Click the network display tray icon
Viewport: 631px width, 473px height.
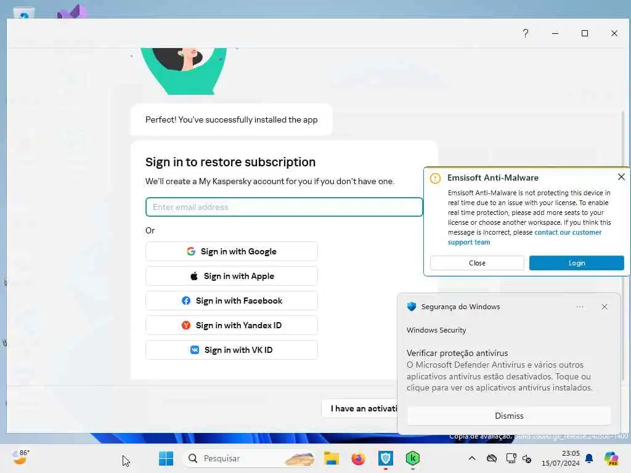511,458
